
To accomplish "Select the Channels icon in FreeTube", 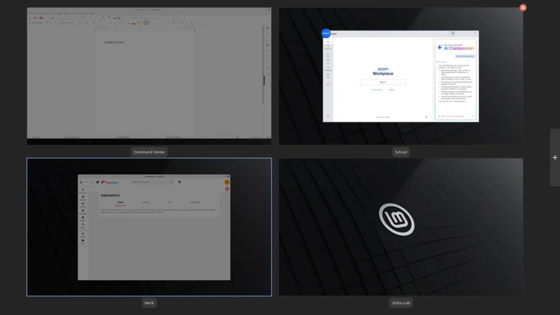I will (x=83, y=197).
